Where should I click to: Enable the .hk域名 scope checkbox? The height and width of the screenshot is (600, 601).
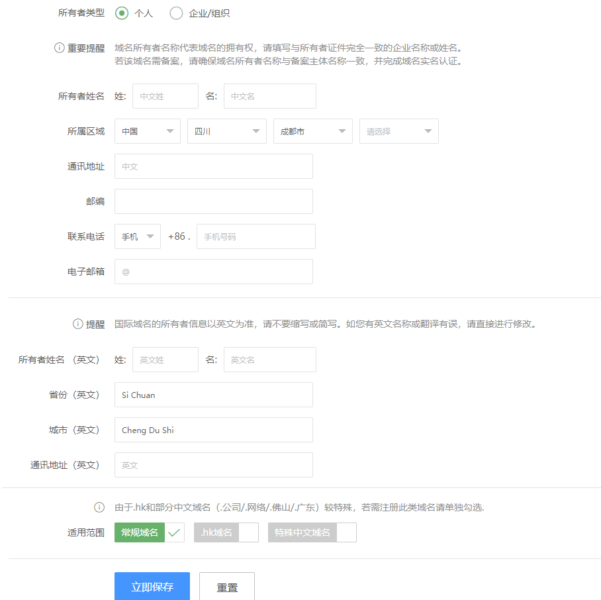click(248, 532)
